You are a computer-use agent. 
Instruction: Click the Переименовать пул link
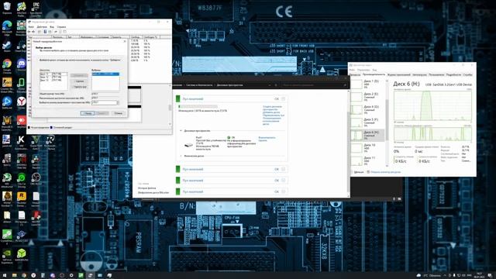point(274,115)
